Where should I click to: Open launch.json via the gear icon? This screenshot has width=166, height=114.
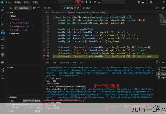34,8
